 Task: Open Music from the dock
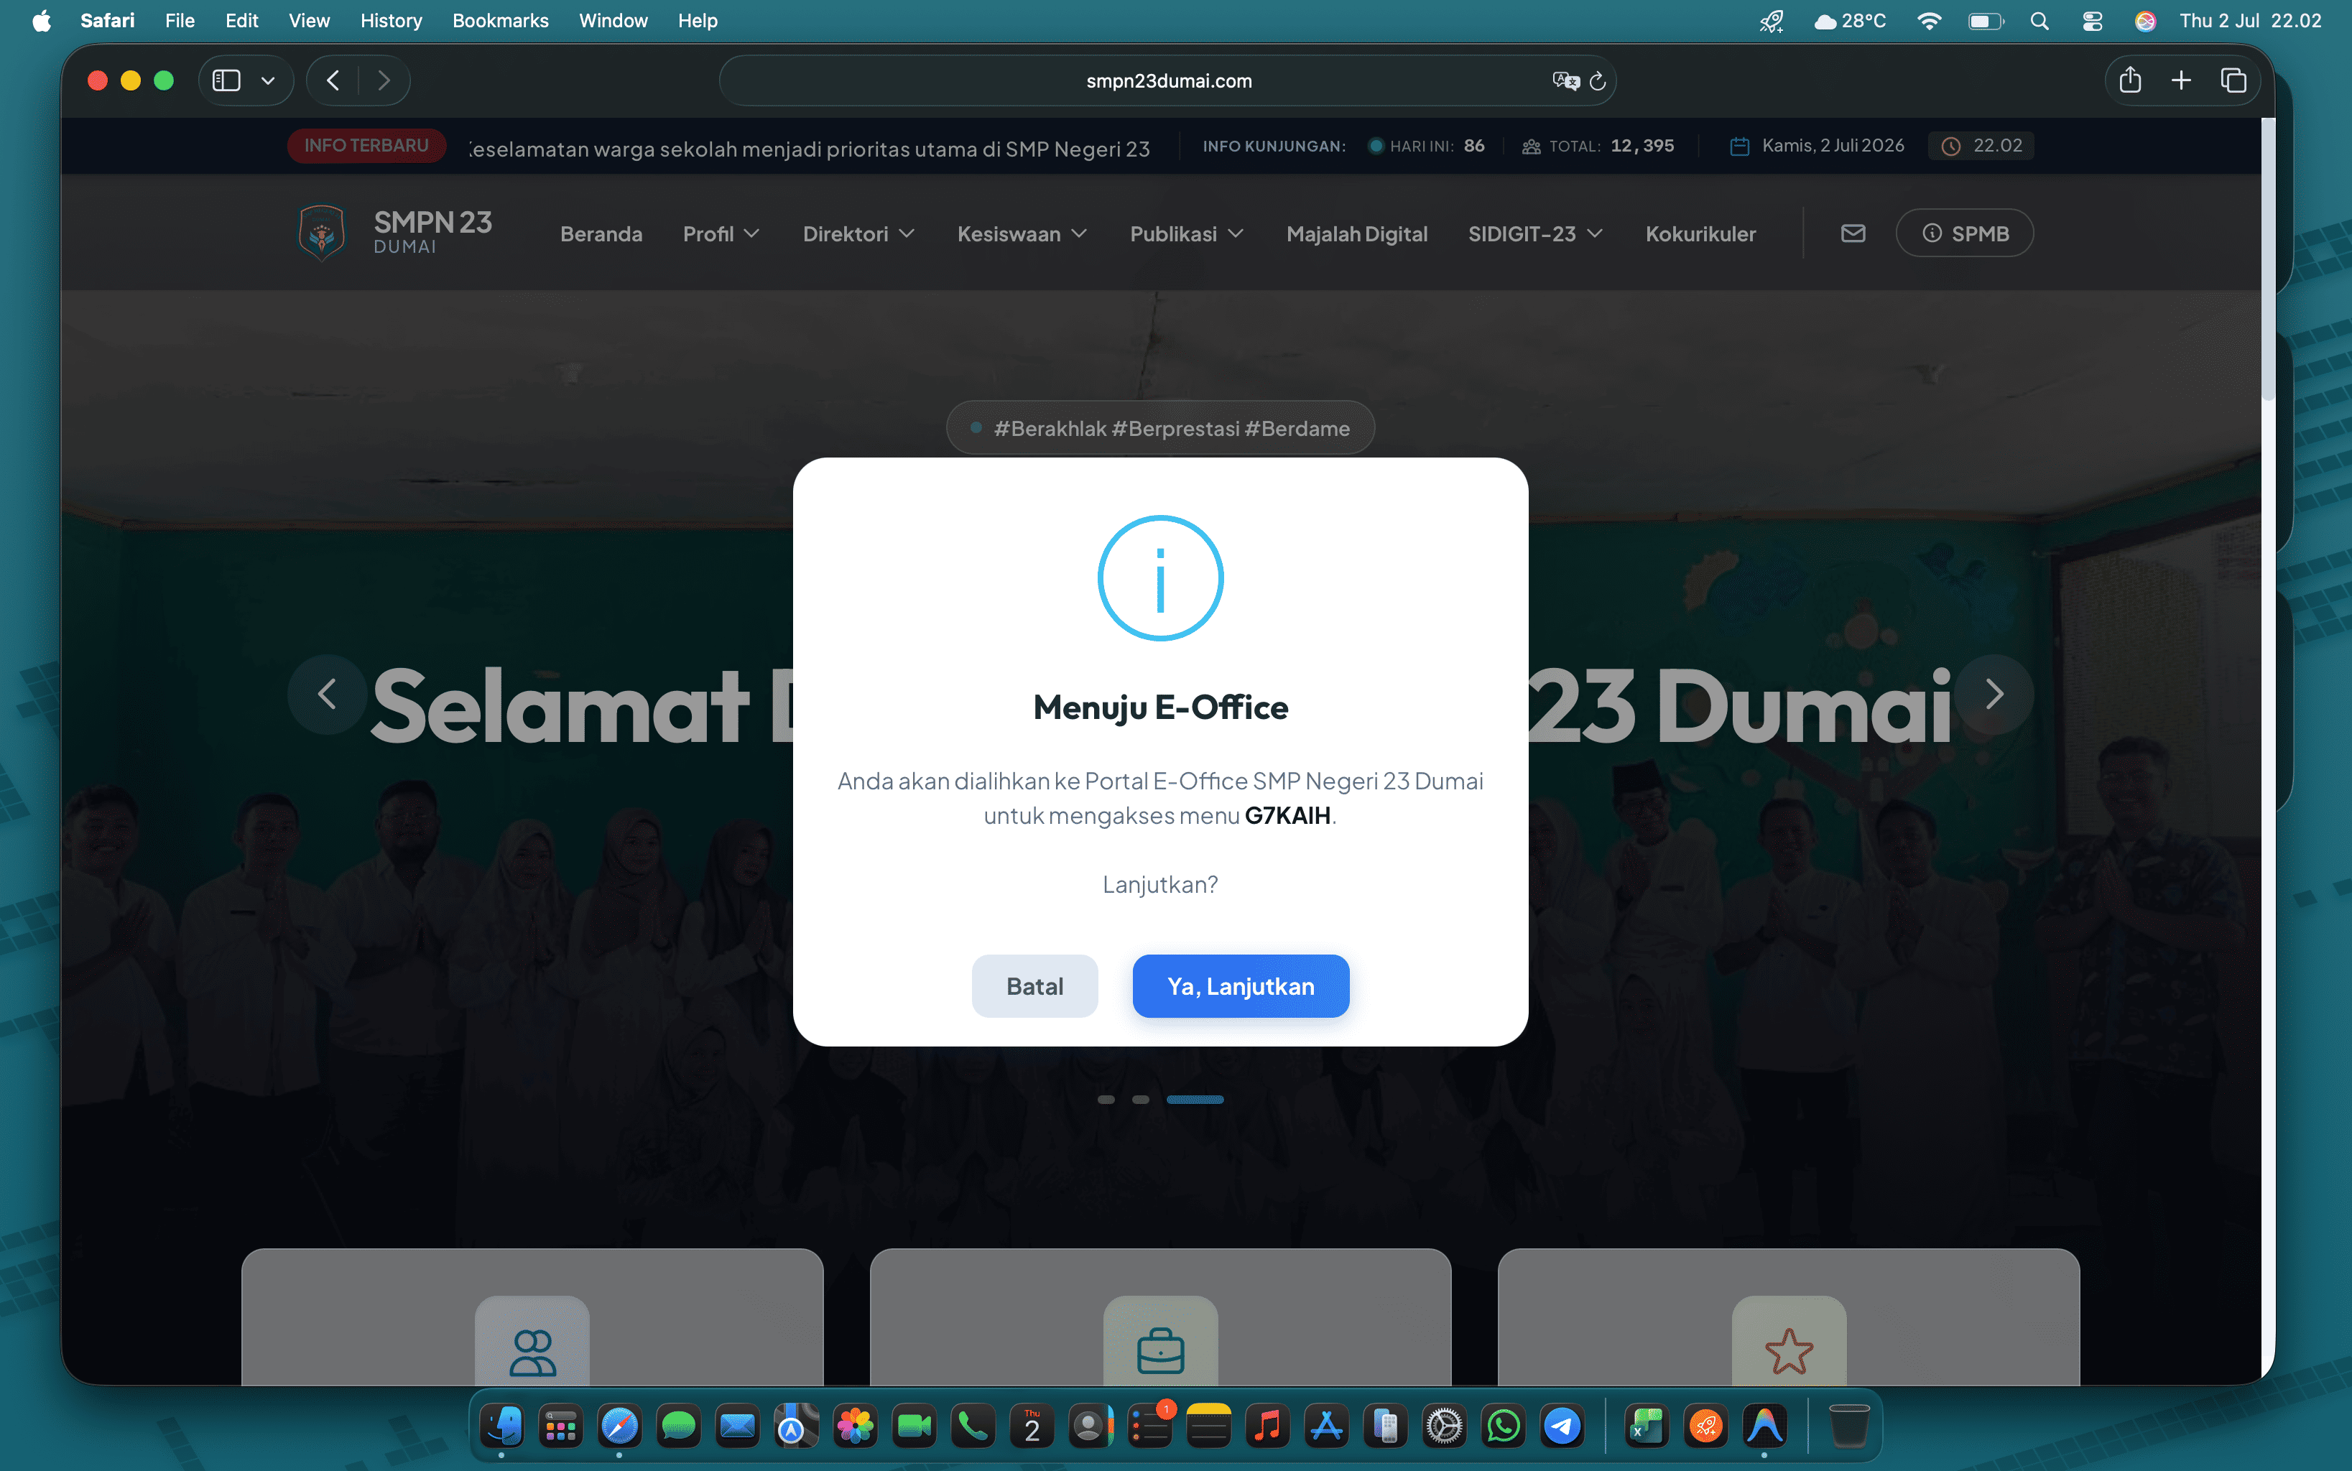(x=1268, y=1426)
